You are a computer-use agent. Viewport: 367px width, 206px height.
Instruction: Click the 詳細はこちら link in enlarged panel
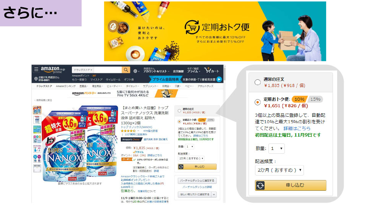click(x=297, y=129)
